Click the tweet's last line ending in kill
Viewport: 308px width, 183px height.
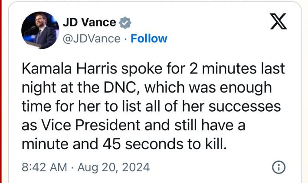click(124, 144)
